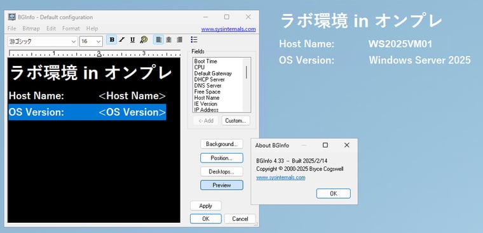Click the Background... button
This screenshot has height=233, width=483.
click(x=222, y=144)
